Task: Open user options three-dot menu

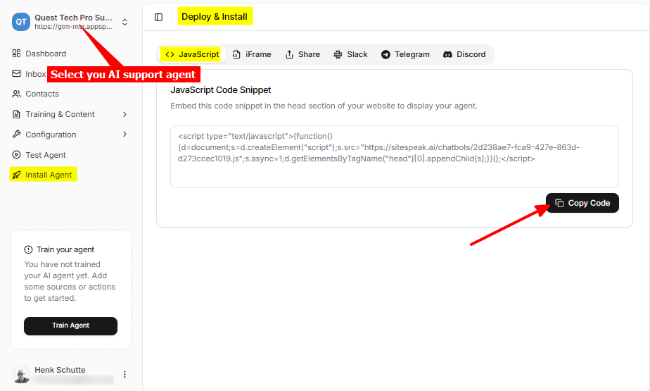Action: (125, 374)
